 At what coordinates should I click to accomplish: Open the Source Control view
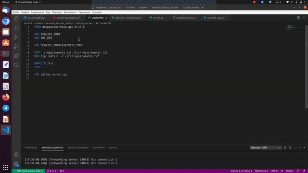coord(16,37)
